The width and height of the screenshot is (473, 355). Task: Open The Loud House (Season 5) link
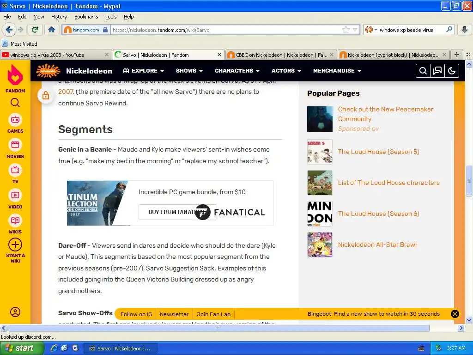(x=379, y=152)
